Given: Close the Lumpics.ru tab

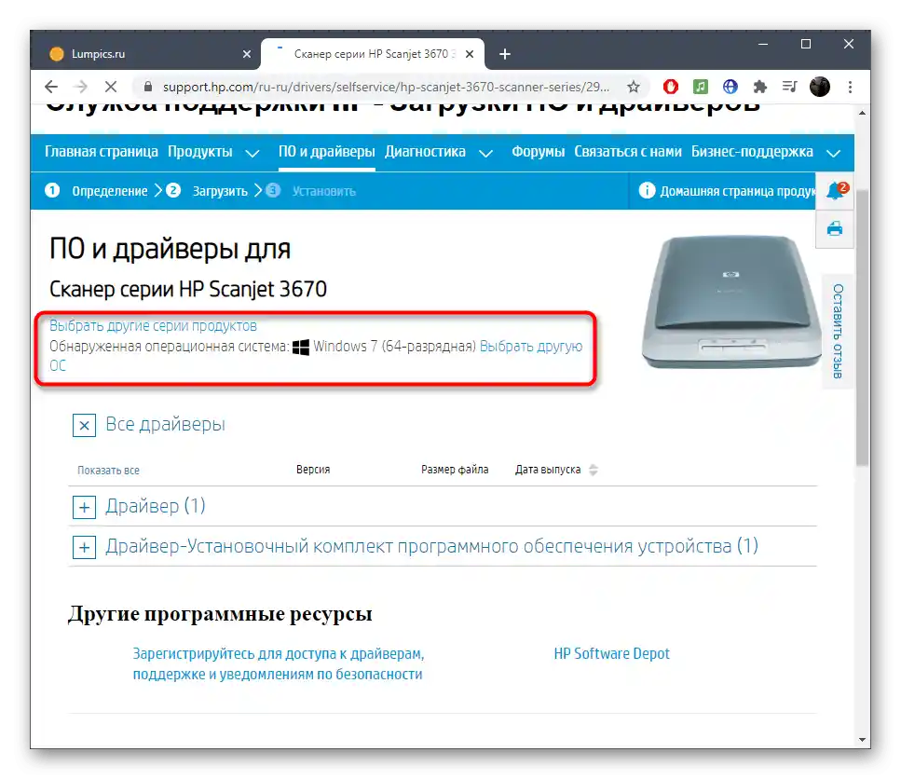Looking at the screenshot, I should 247,54.
